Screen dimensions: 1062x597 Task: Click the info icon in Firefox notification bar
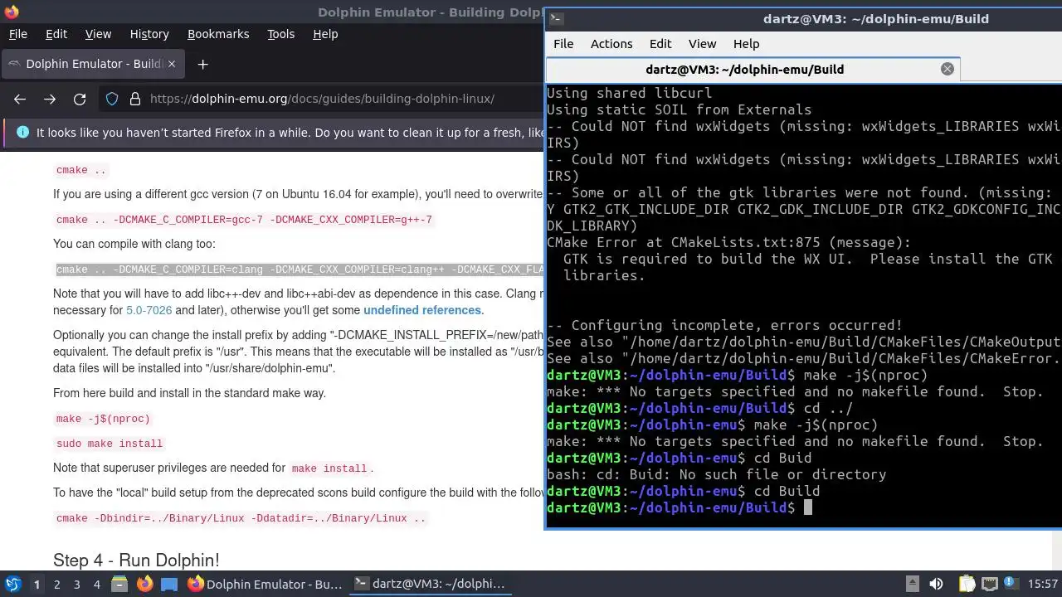tap(22, 132)
